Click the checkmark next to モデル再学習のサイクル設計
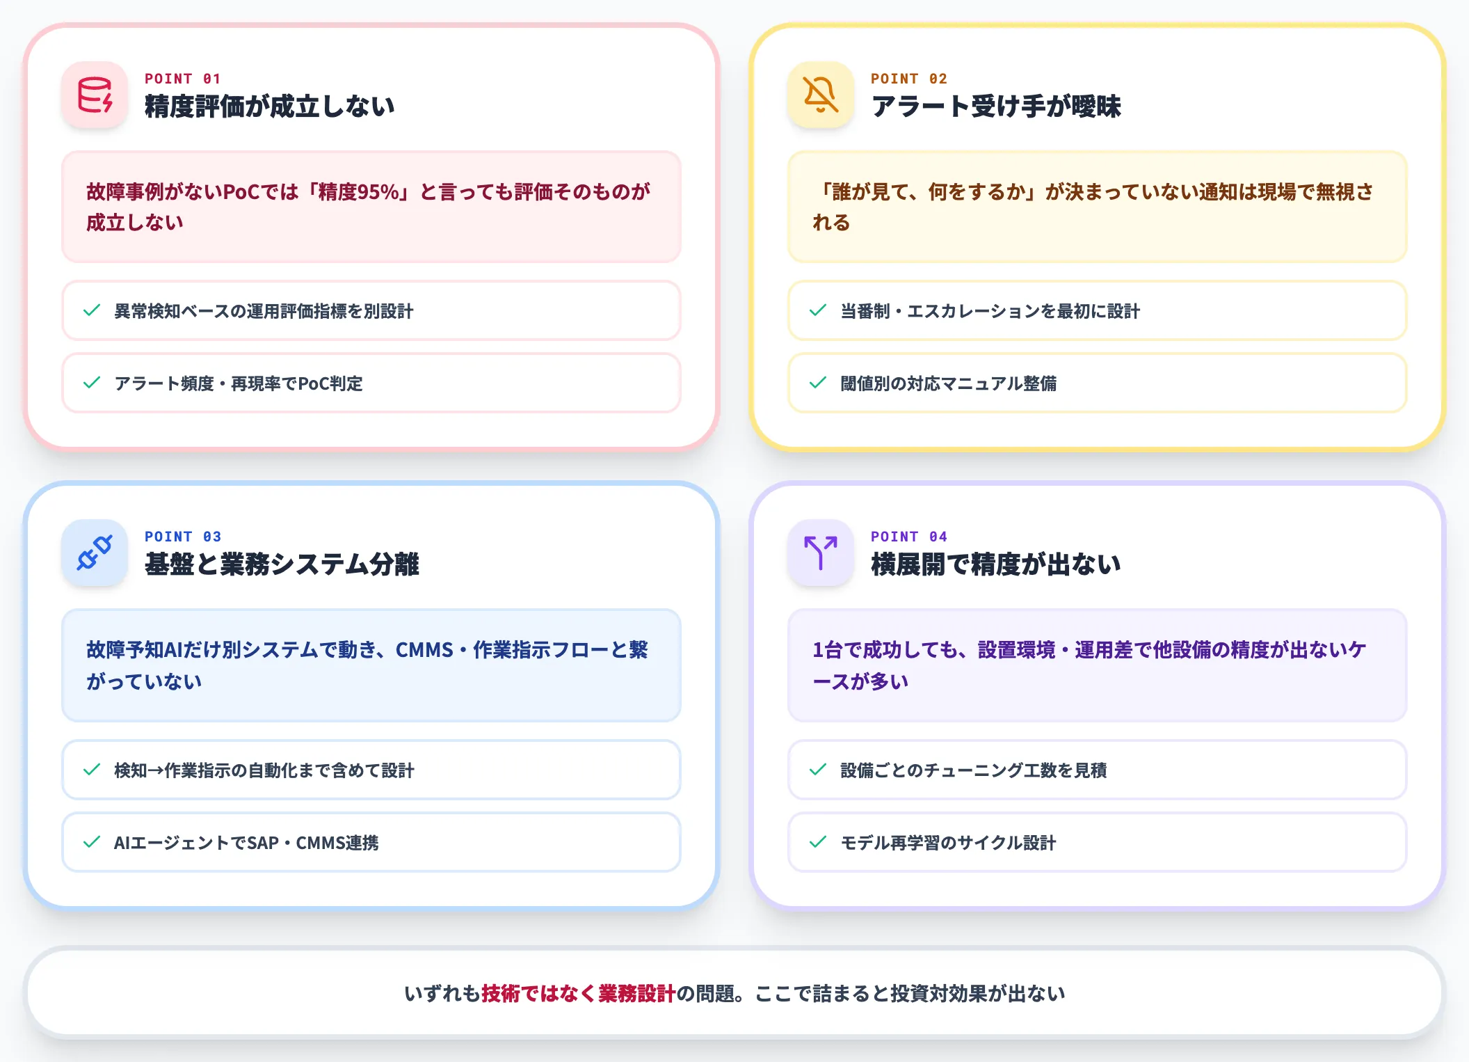Screen dimensions: 1469x1062 point(817,842)
